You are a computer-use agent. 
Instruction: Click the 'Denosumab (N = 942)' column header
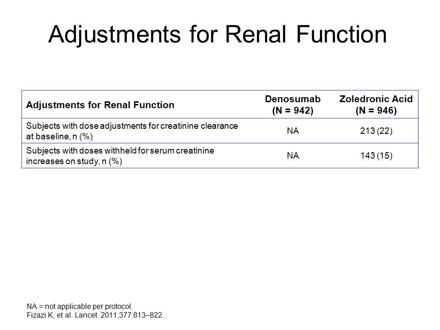(x=293, y=104)
